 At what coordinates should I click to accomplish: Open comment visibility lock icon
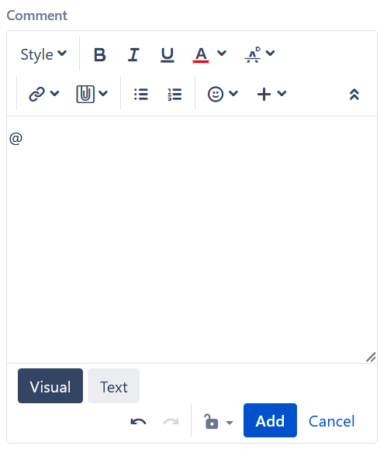click(212, 421)
